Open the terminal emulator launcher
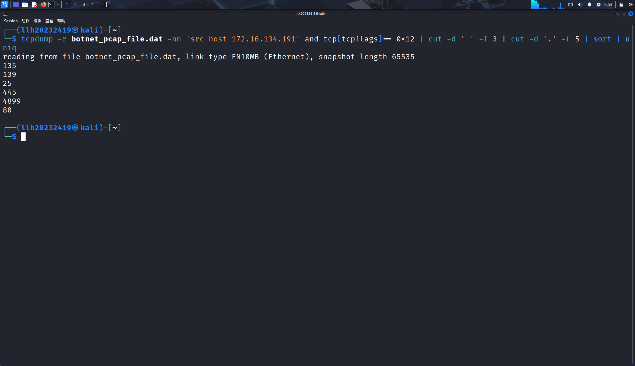This screenshot has height=366, width=635. pyautogui.click(x=51, y=4)
